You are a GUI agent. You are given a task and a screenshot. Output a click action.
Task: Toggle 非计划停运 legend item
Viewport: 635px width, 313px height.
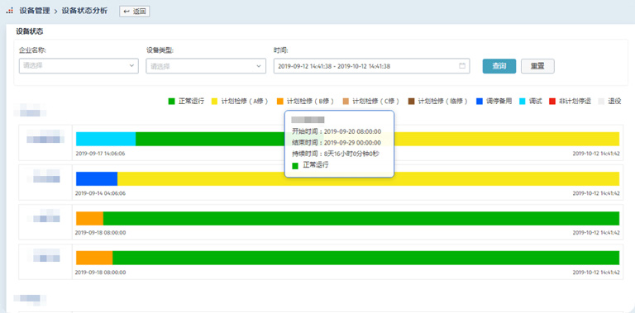point(570,102)
